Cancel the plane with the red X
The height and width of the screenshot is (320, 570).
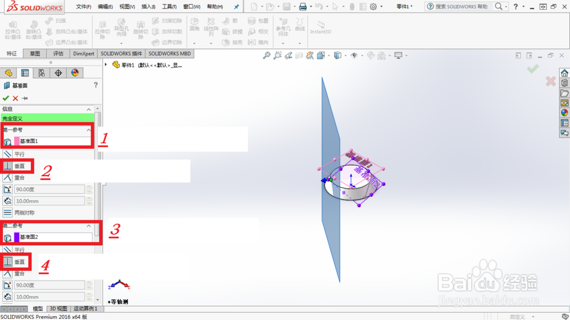[x=15, y=98]
